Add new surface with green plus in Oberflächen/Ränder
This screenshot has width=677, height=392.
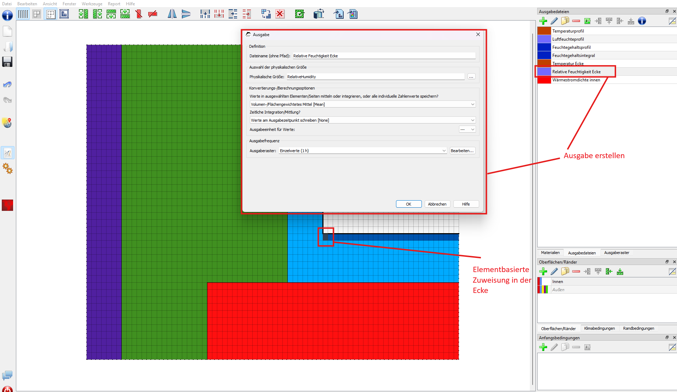click(x=543, y=271)
